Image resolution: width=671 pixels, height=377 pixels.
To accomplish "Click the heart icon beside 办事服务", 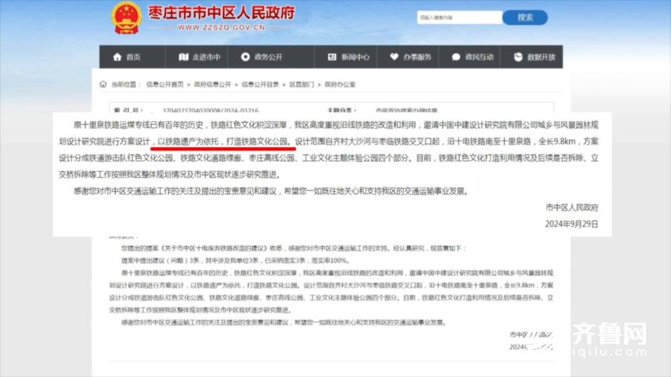I will (x=394, y=57).
